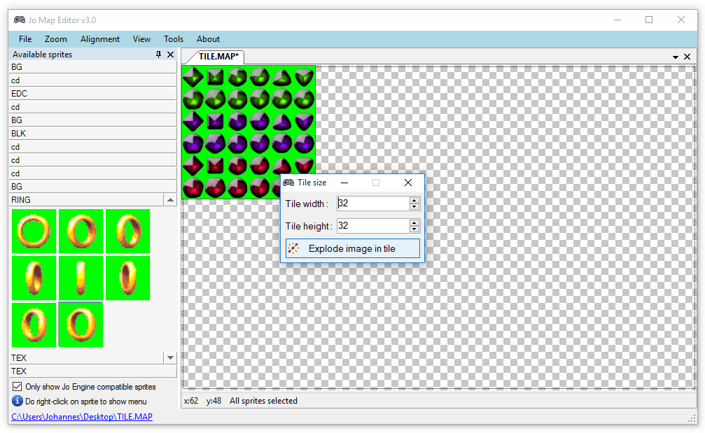Image resolution: width=705 pixels, height=433 pixels.
Task: Close the Available sprites panel
Action: click(170, 55)
